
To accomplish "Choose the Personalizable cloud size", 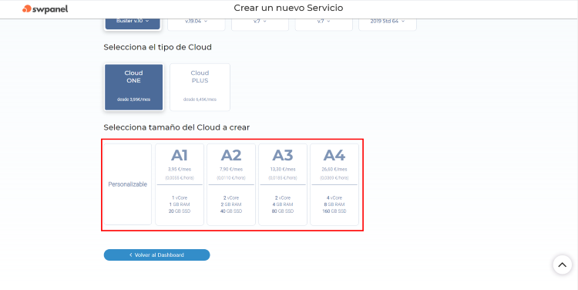I will pyautogui.click(x=127, y=184).
